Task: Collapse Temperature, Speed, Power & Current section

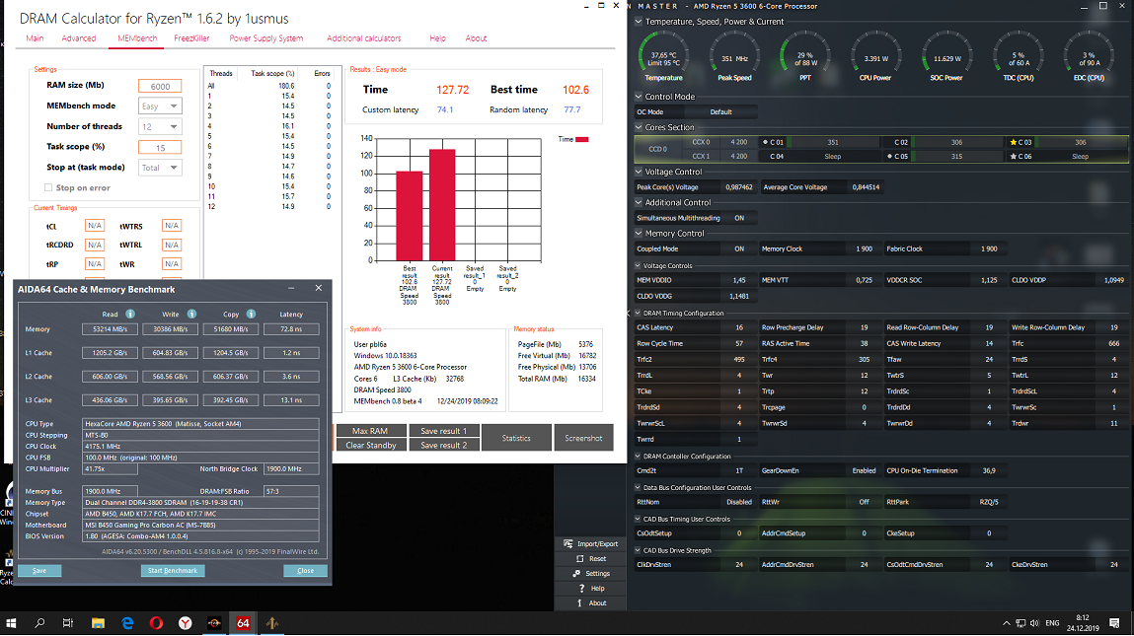Action: [x=639, y=22]
